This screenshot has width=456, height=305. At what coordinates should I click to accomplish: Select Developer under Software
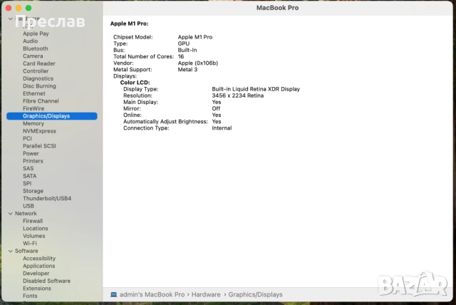36,274
